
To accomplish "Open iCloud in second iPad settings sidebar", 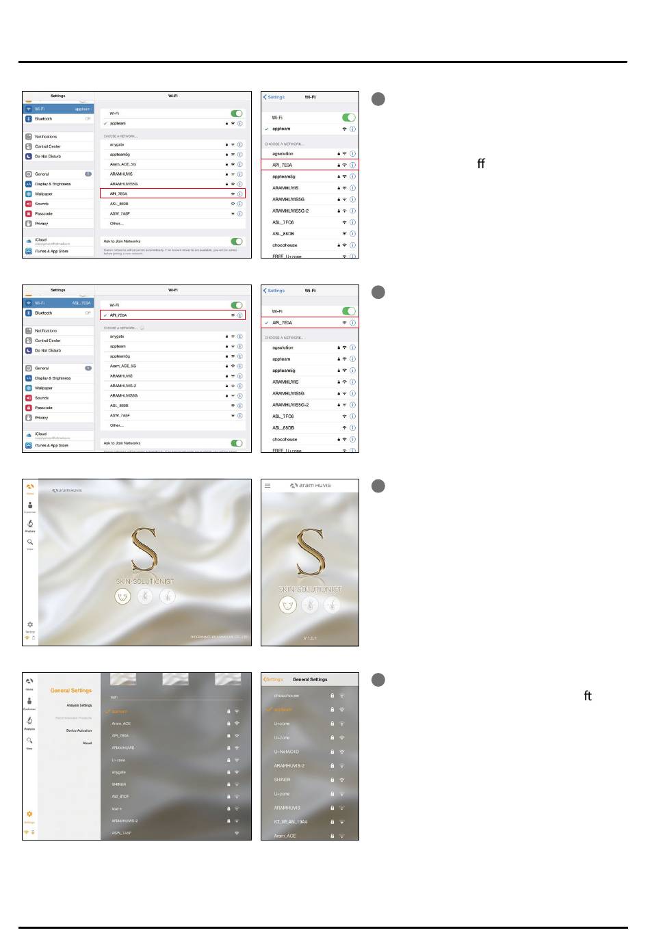I will (58, 435).
